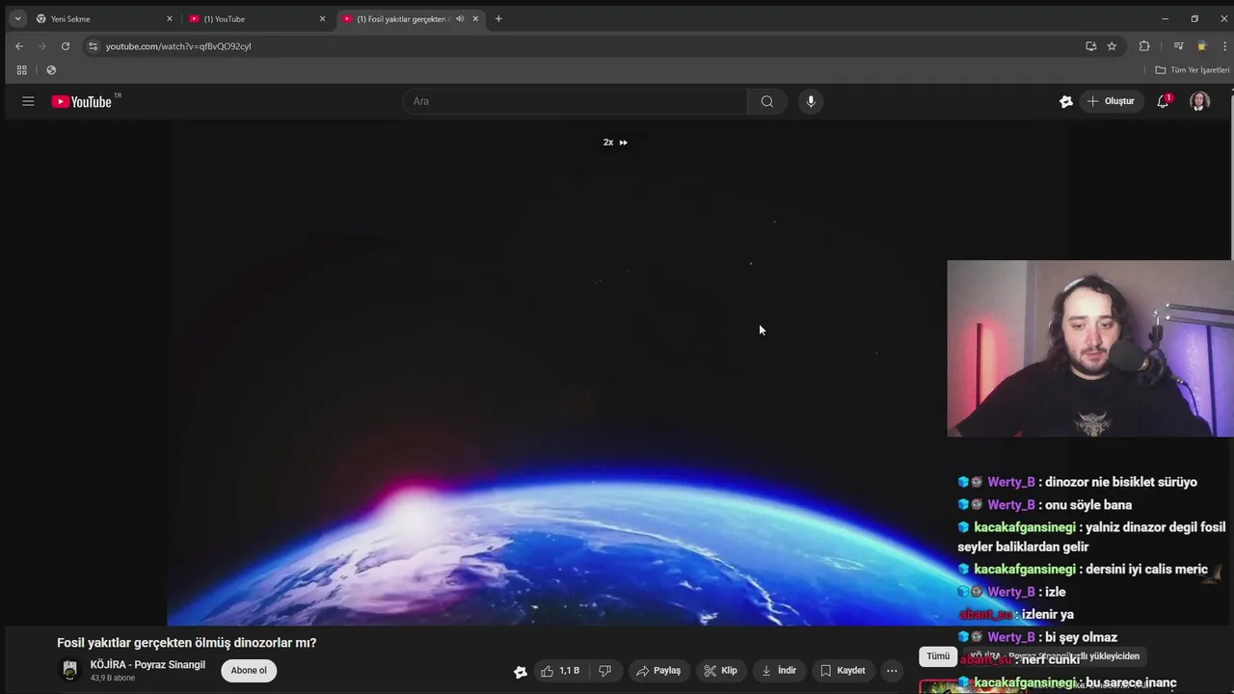Screen dimensions: 1234x694
Task: Click the badge icon beside Oluştur
Action: 1065,101
